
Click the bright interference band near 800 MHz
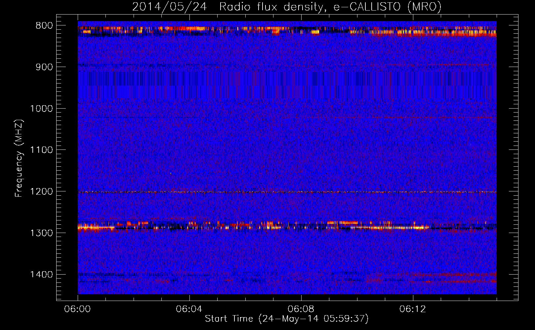[x=287, y=31]
